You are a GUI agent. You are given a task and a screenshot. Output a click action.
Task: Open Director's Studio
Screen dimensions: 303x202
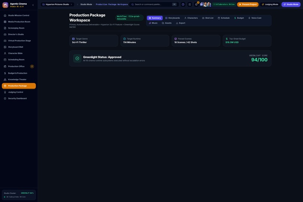coord(19,34)
